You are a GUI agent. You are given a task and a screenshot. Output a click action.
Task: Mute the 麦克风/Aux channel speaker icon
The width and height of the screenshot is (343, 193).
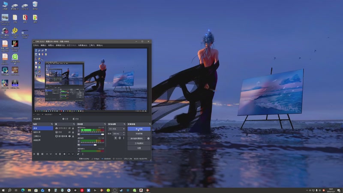79,134
